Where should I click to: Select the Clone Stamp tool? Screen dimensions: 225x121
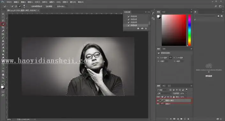point(3,41)
